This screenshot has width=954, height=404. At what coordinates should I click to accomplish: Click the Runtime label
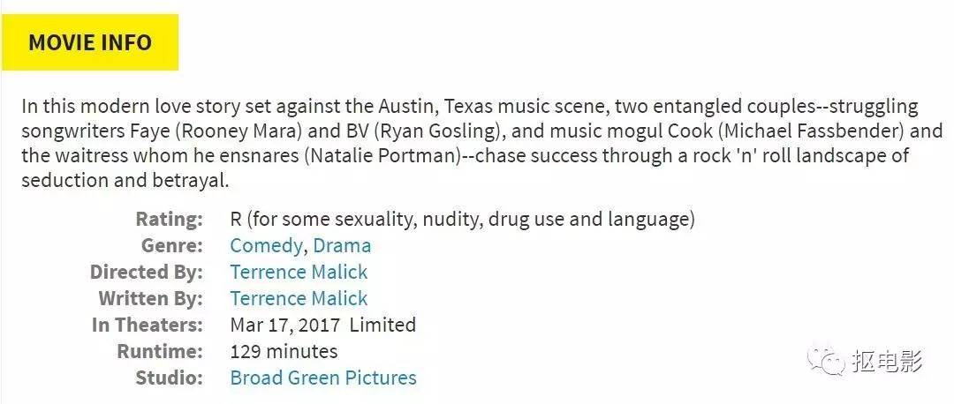tap(160, 351)
